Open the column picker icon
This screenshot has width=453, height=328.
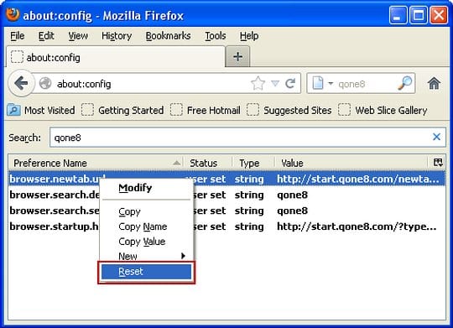[x=438, y=163]
